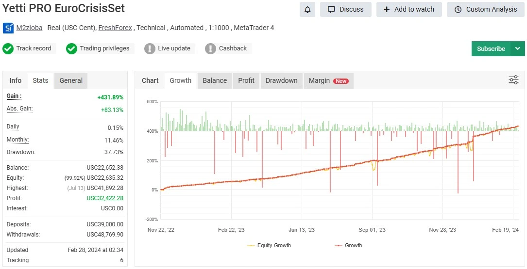527x269 pixels.
Task: Toggle Growth series in chart legend
Action: click(x=348, y=246)
